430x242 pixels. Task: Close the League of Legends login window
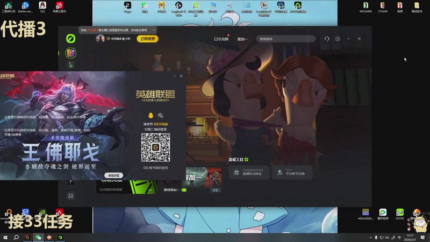point(181,76)
